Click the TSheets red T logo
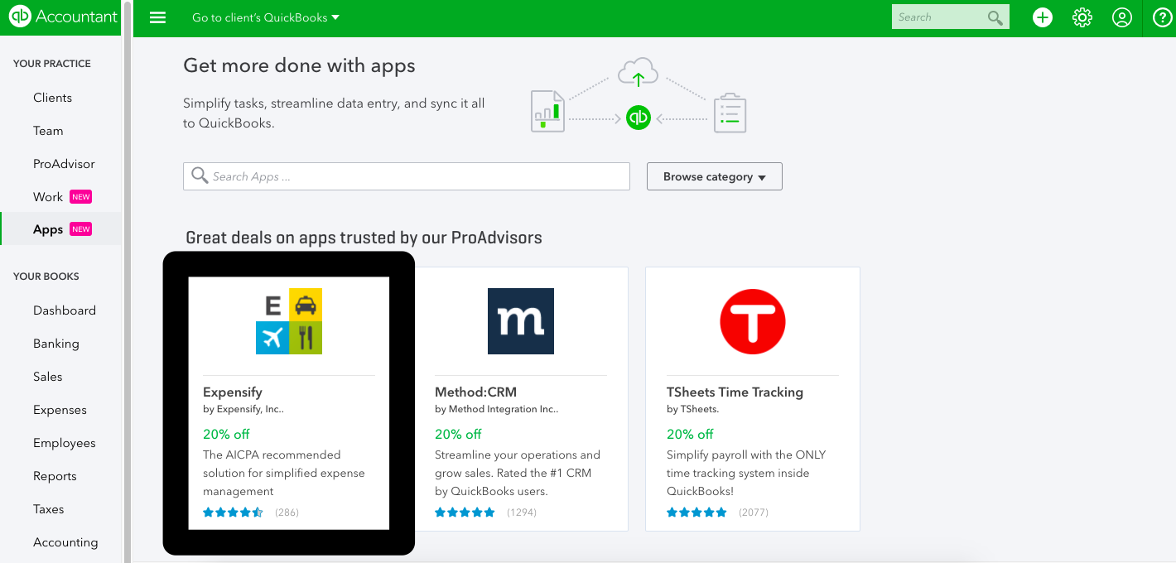This screenshot has height=563, width=1176. coord(753,321)
